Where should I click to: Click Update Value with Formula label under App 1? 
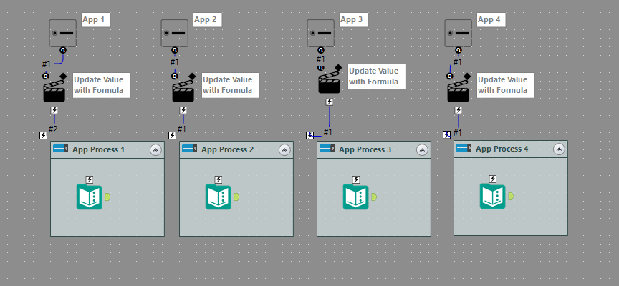point(102,85)
